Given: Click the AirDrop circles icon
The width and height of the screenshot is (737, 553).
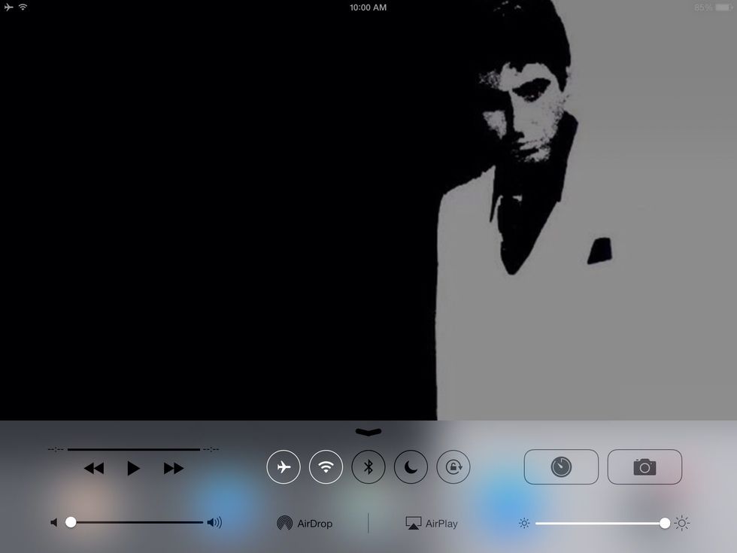Looking at the screenshot, I should pyautogui.click(x=284, y=523).
